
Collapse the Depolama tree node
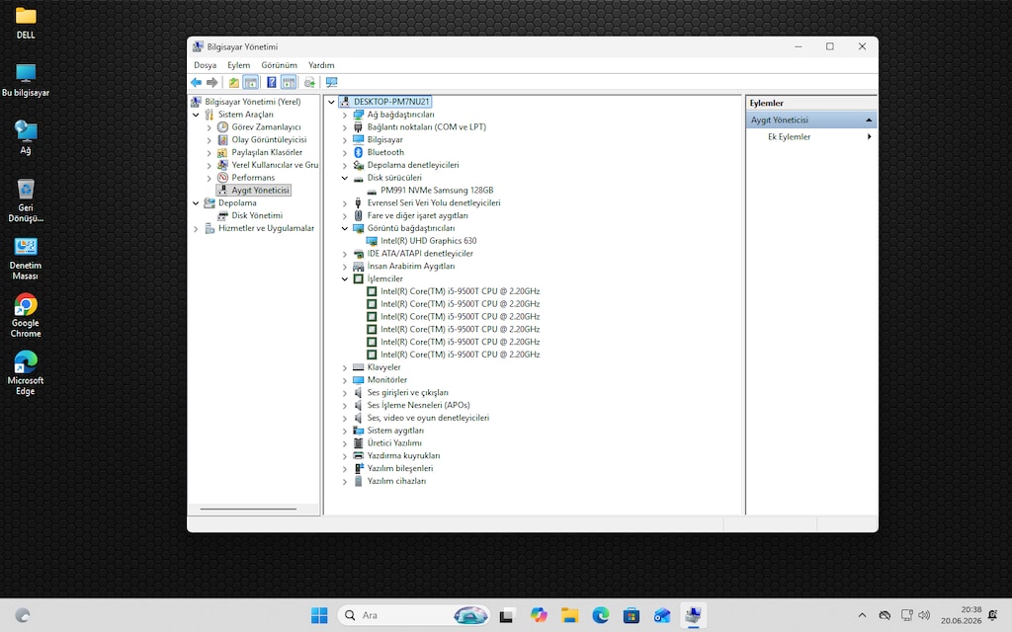click(197, 203)
